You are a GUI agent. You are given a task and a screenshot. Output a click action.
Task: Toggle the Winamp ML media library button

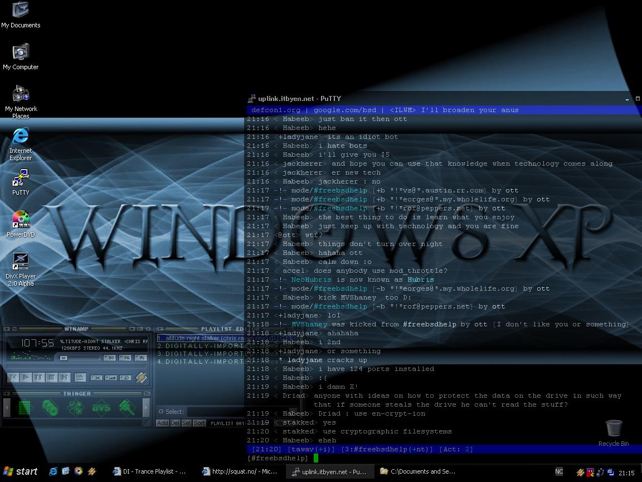(x=125, y=358)
